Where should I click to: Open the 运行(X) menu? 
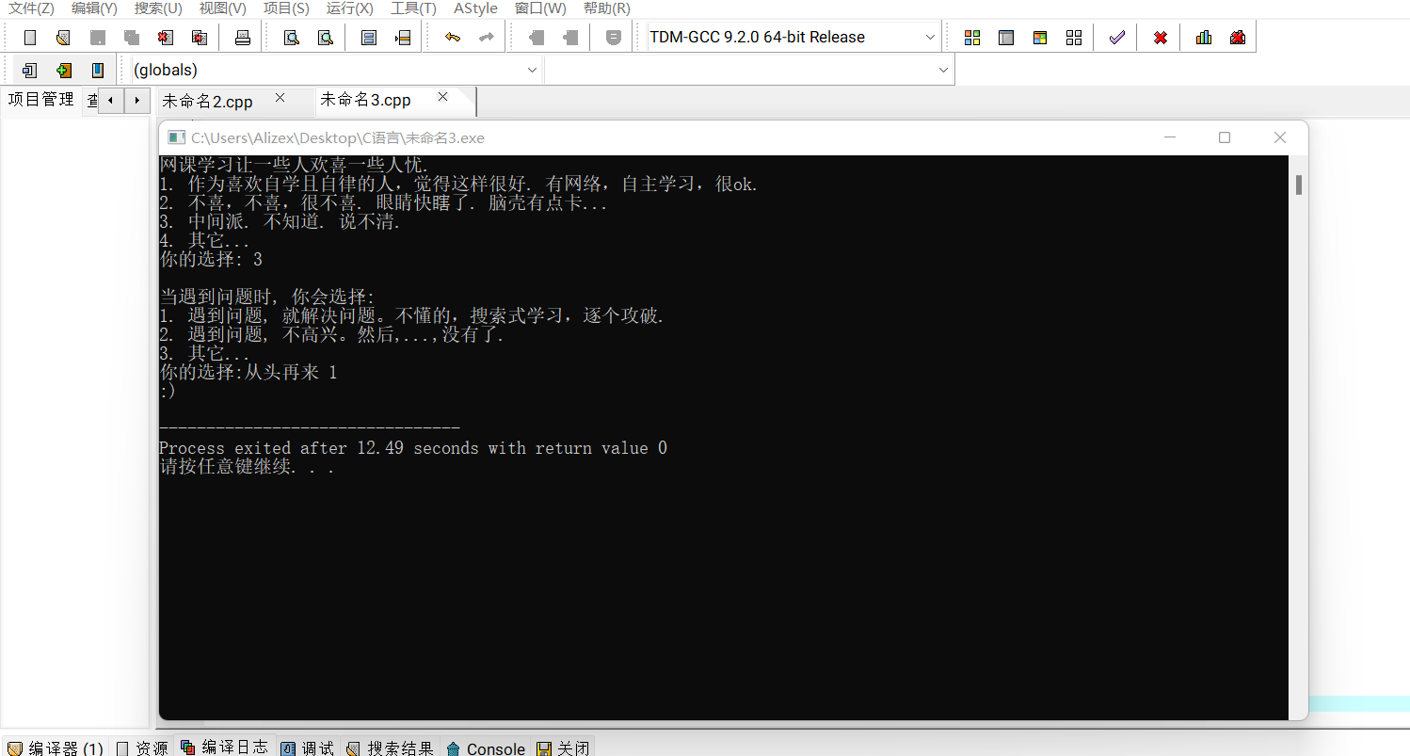pyautogui.click(x=350, y=8)
